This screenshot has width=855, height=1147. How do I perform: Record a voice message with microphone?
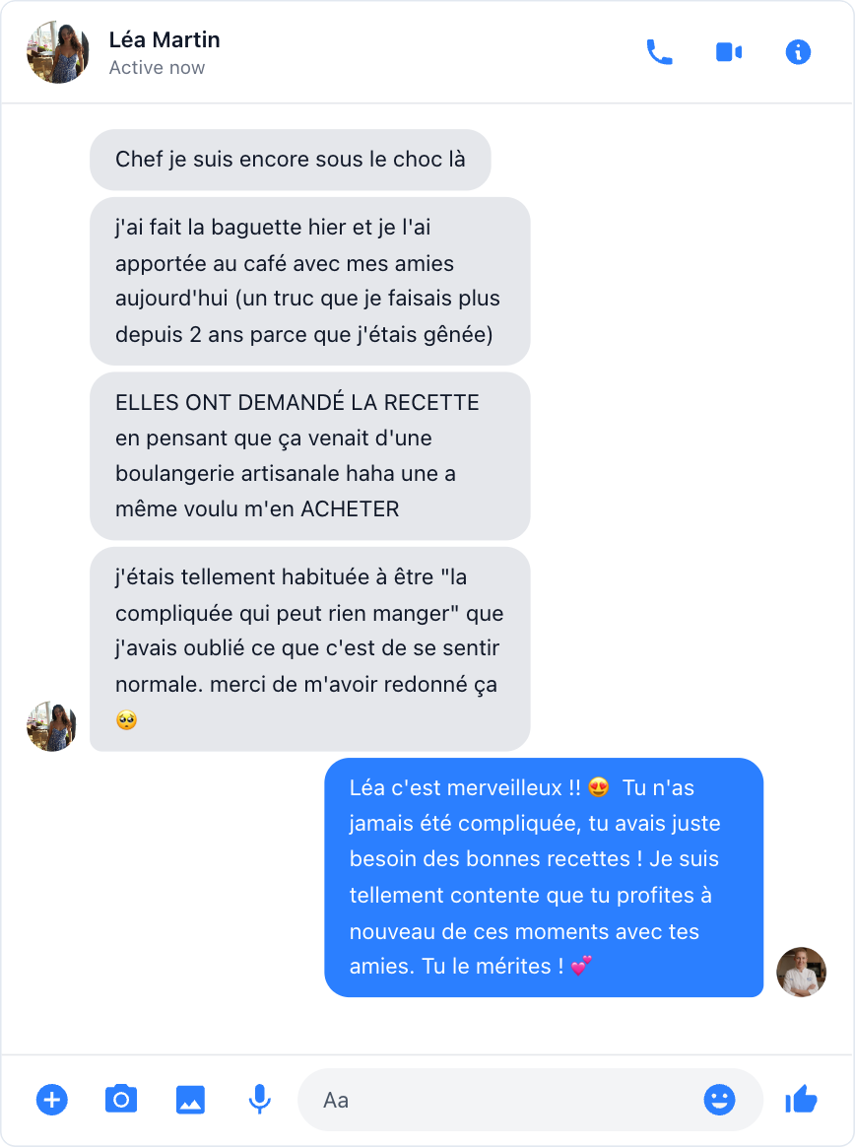click(260, 1100)
